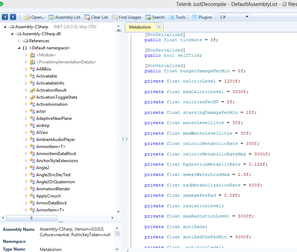Click the AmbientAudioPlayer class icon
This screenshot has width=297, height=252.
pos(32,139)
